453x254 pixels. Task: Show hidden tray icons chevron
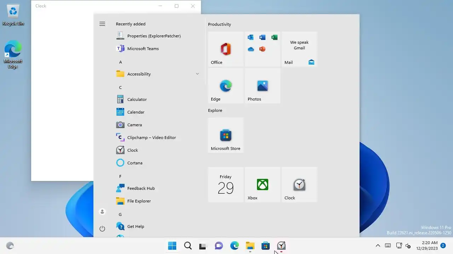pyautogui.click(x=378, y=246)
